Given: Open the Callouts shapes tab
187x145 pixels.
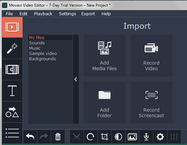Looking at the screenshot, I should click(12, 112).
